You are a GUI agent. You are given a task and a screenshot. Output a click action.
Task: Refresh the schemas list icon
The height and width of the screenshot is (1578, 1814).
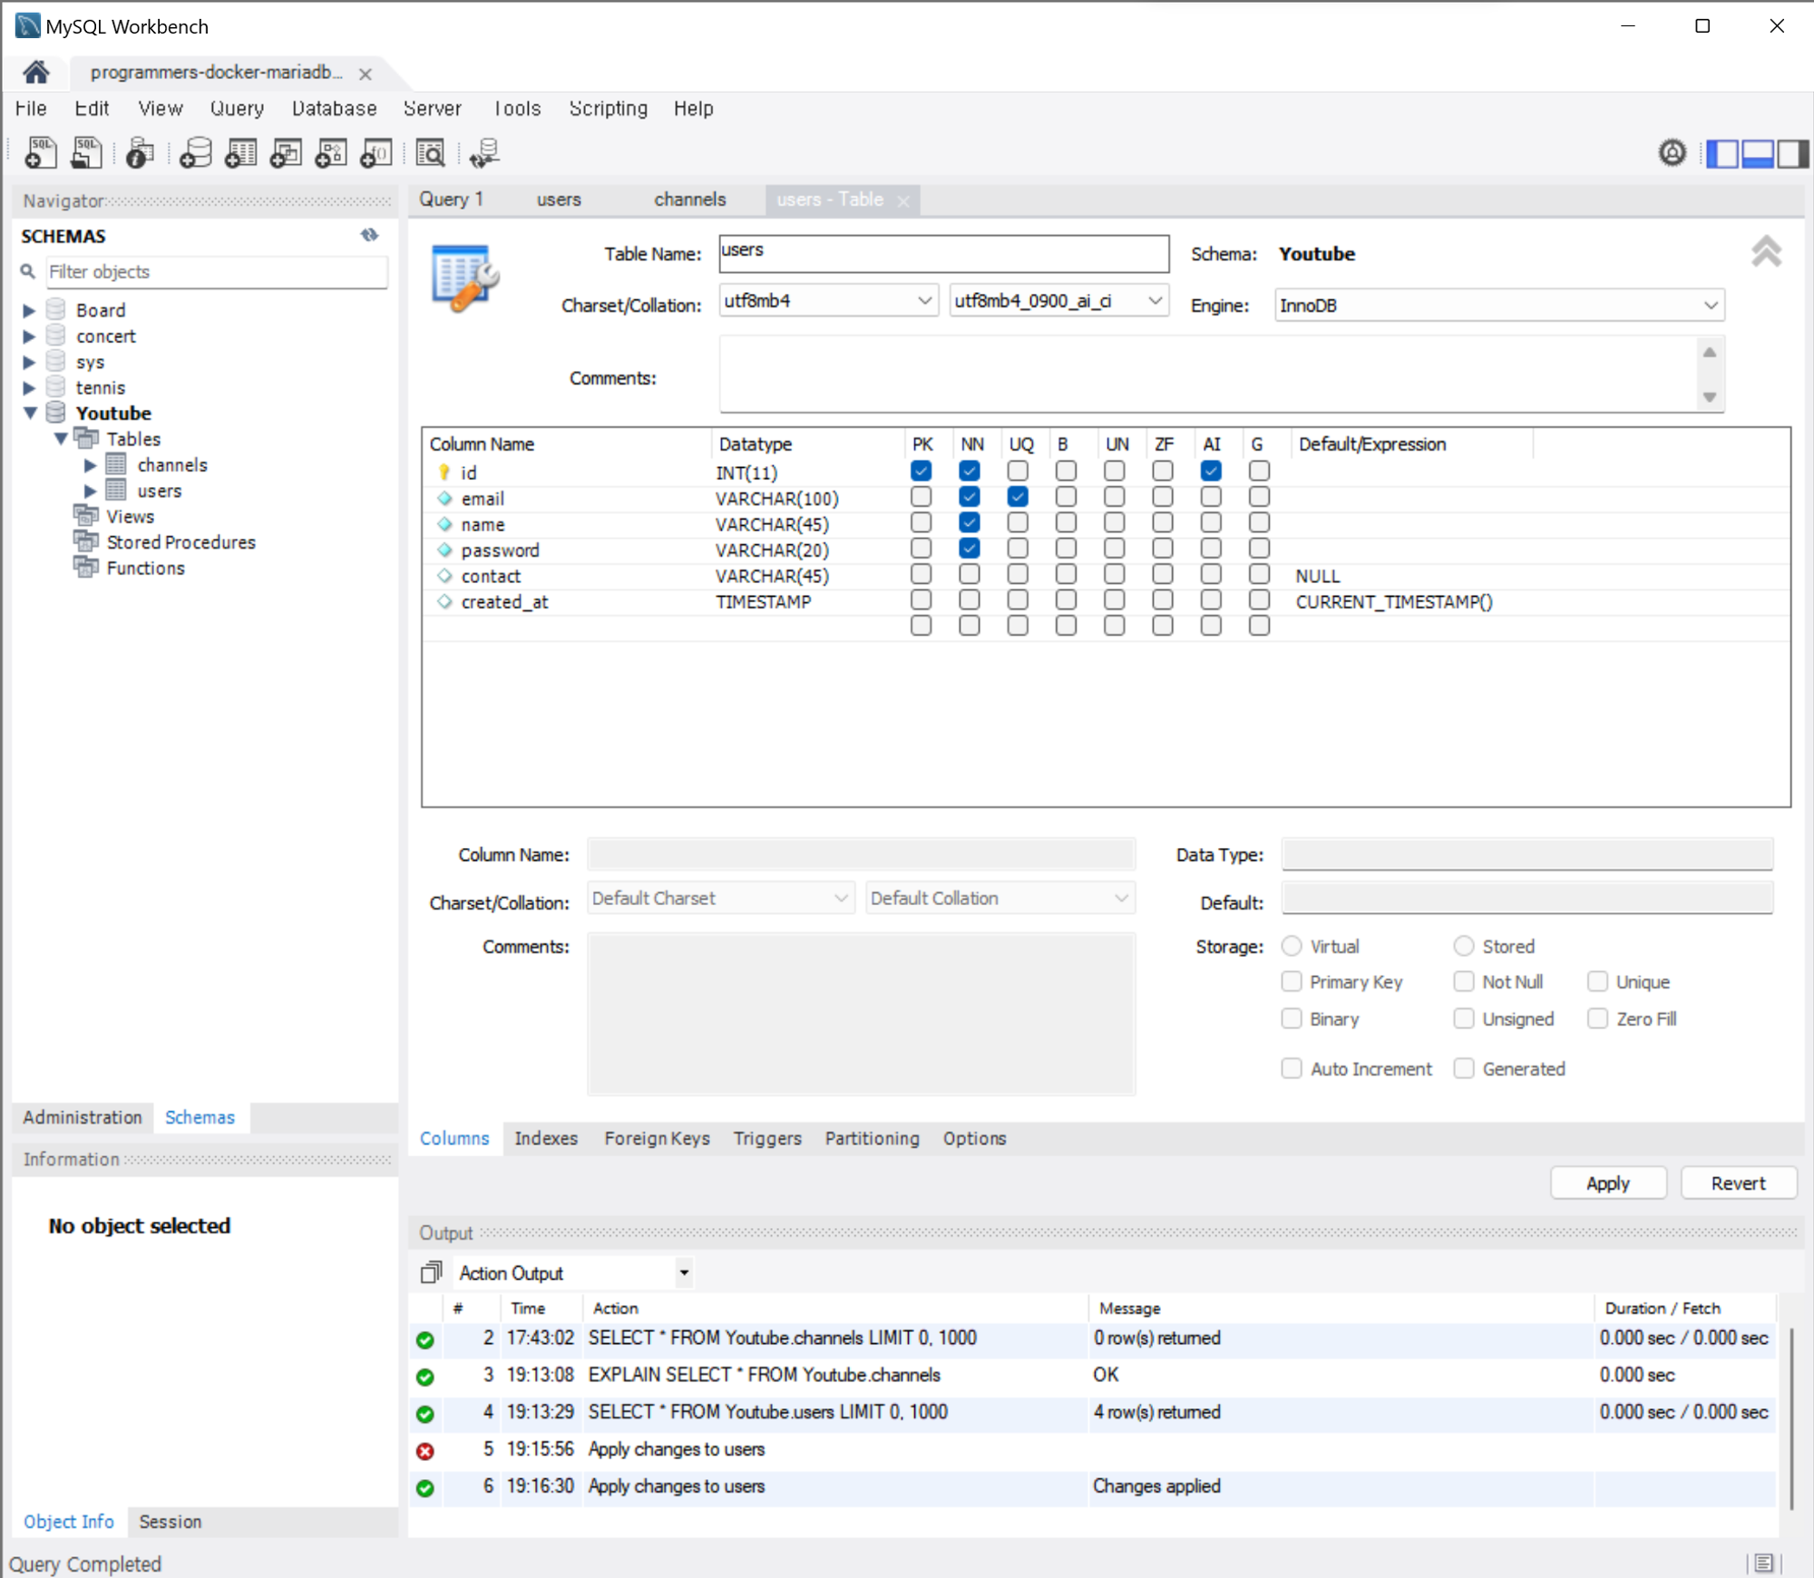[369, 235]
